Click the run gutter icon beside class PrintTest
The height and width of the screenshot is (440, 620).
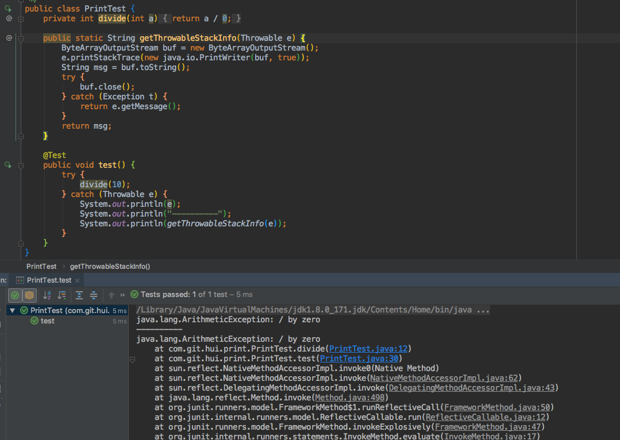click(x=8, y=9)
